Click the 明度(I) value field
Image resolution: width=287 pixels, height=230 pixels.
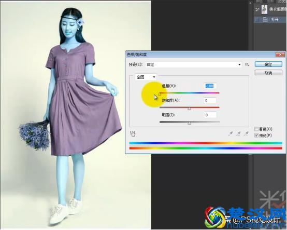click(210, 115)
